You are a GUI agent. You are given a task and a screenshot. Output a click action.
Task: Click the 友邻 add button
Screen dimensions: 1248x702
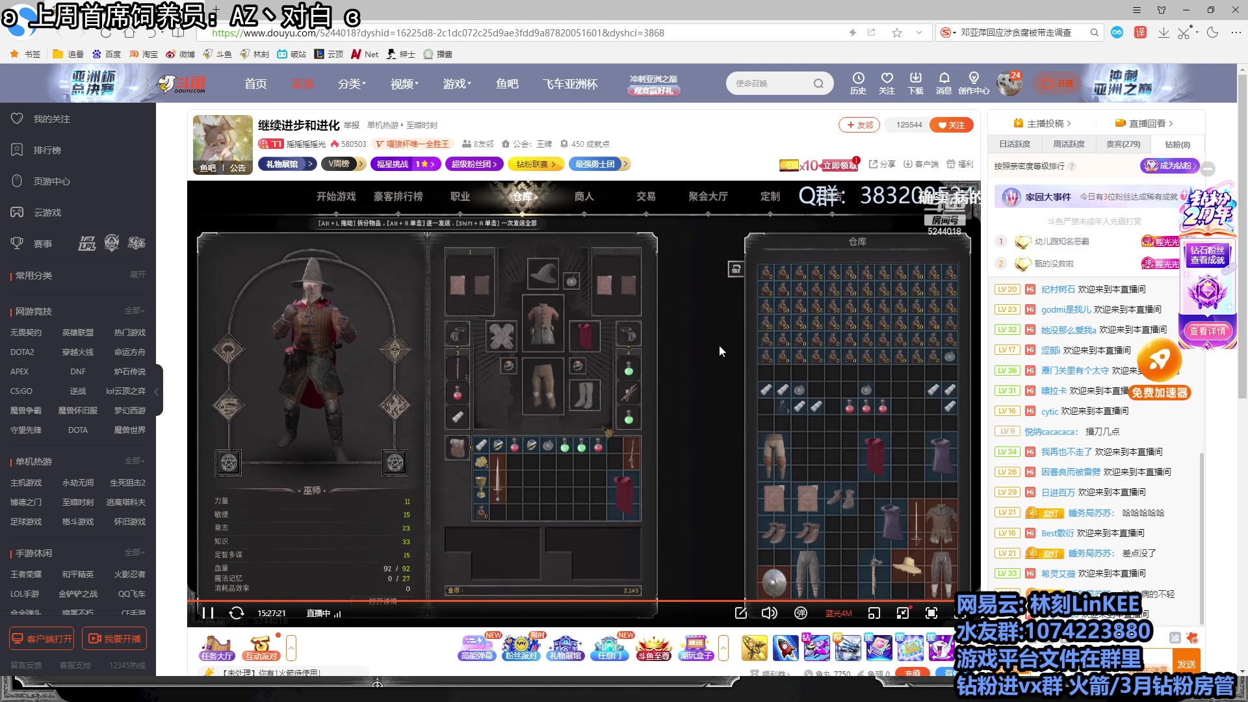coord(859,125)
